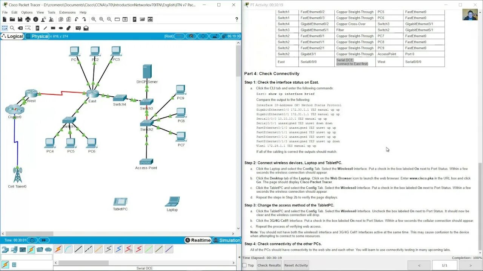The height and width of the screenshot is (271, 483).
Task: Pick the copper cross-over dashed cable
Action: (x=88, y=249)
